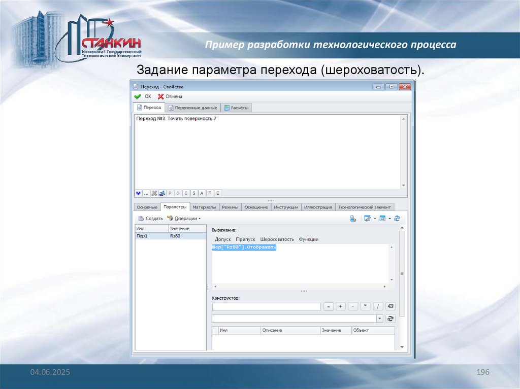This screenshot has width=520, height=389.
Task: Click the Значение header in the constructor table
Action: coord(336,330)
